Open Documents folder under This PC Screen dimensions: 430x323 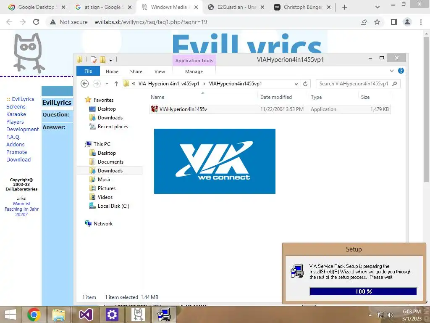tap(110, 162)
